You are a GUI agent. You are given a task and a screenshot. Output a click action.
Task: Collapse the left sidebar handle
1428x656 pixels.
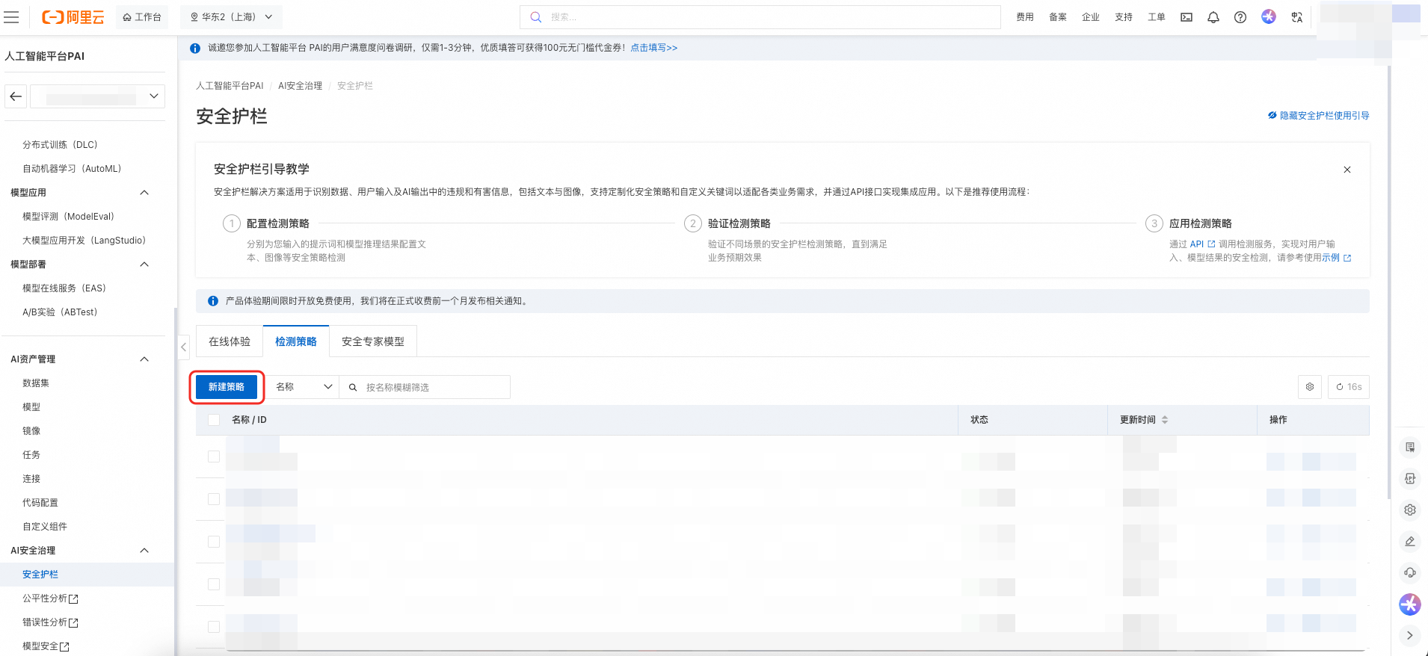[x=183, y=347]
